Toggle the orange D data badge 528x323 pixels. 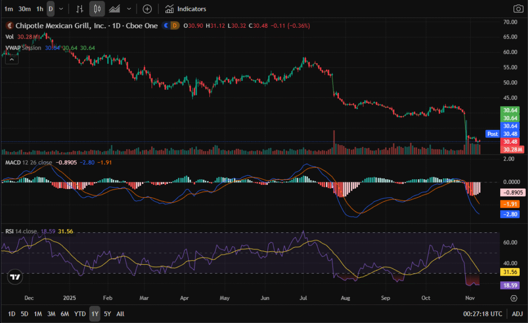pyautogui.click(x=175, y=25)
